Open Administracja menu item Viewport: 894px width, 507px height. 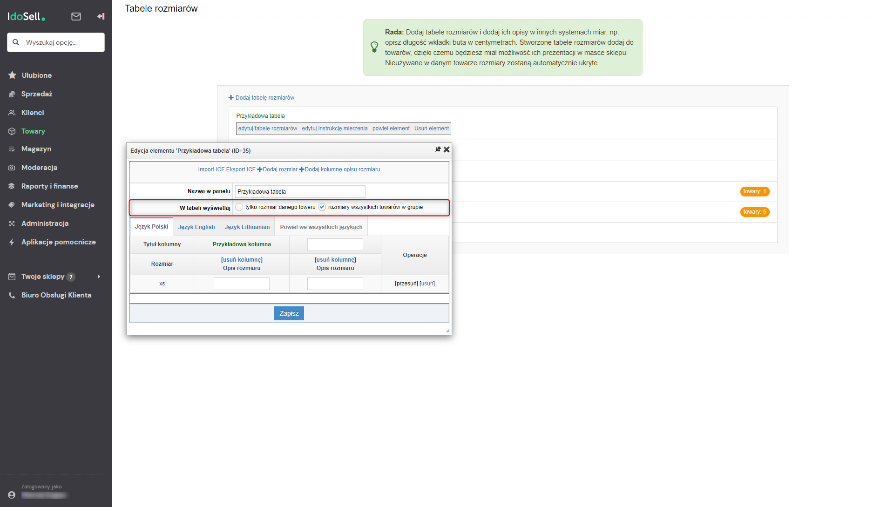(45, 223)
